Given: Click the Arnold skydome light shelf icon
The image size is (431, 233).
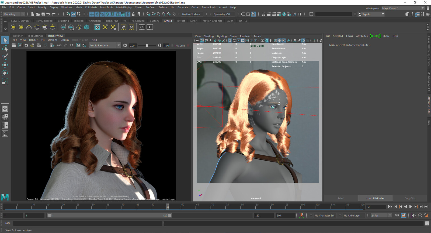Looking at the screenshot, I should (x=37, y=27).
